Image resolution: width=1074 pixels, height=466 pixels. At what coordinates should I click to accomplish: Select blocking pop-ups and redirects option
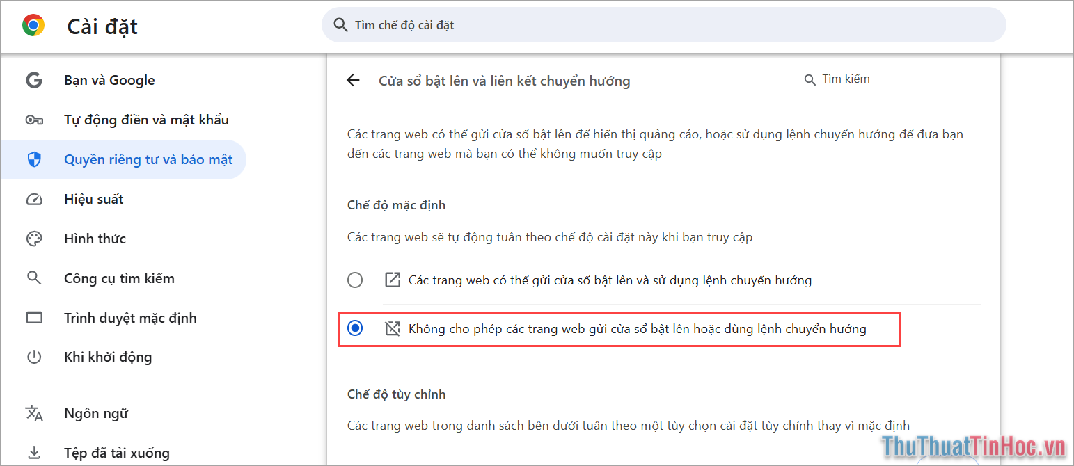click(x=355, y=328)
